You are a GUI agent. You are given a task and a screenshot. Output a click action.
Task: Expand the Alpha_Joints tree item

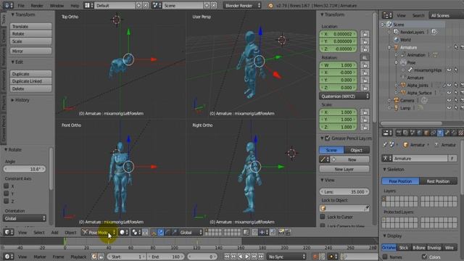397,86
